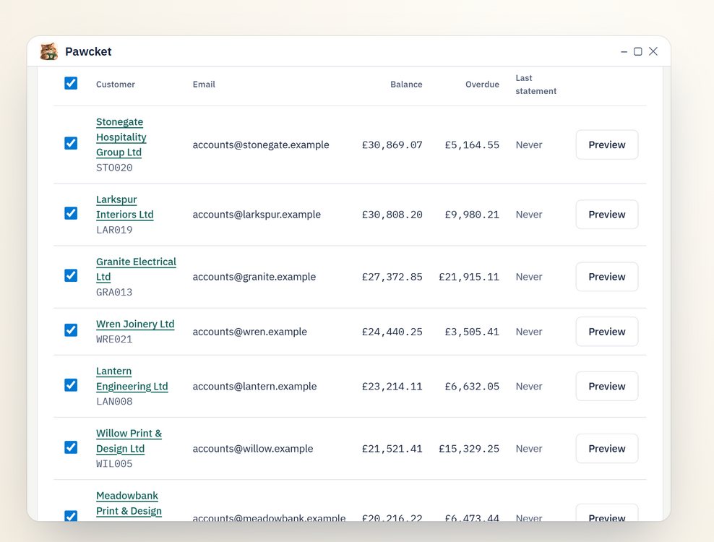Select email accounts@larkspur.example
This screenshot has width=714, height=542.
[x=257, y=215]
